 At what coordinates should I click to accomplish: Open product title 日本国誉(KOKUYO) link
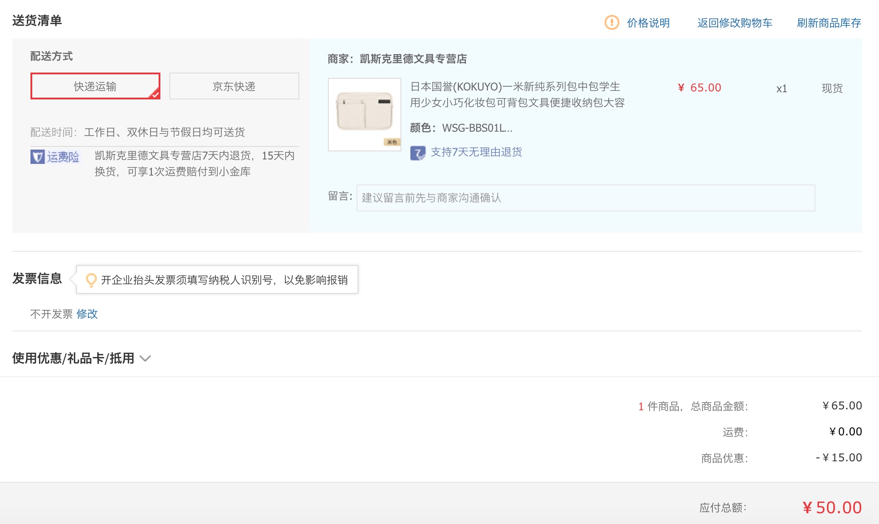tap(517, 94)
